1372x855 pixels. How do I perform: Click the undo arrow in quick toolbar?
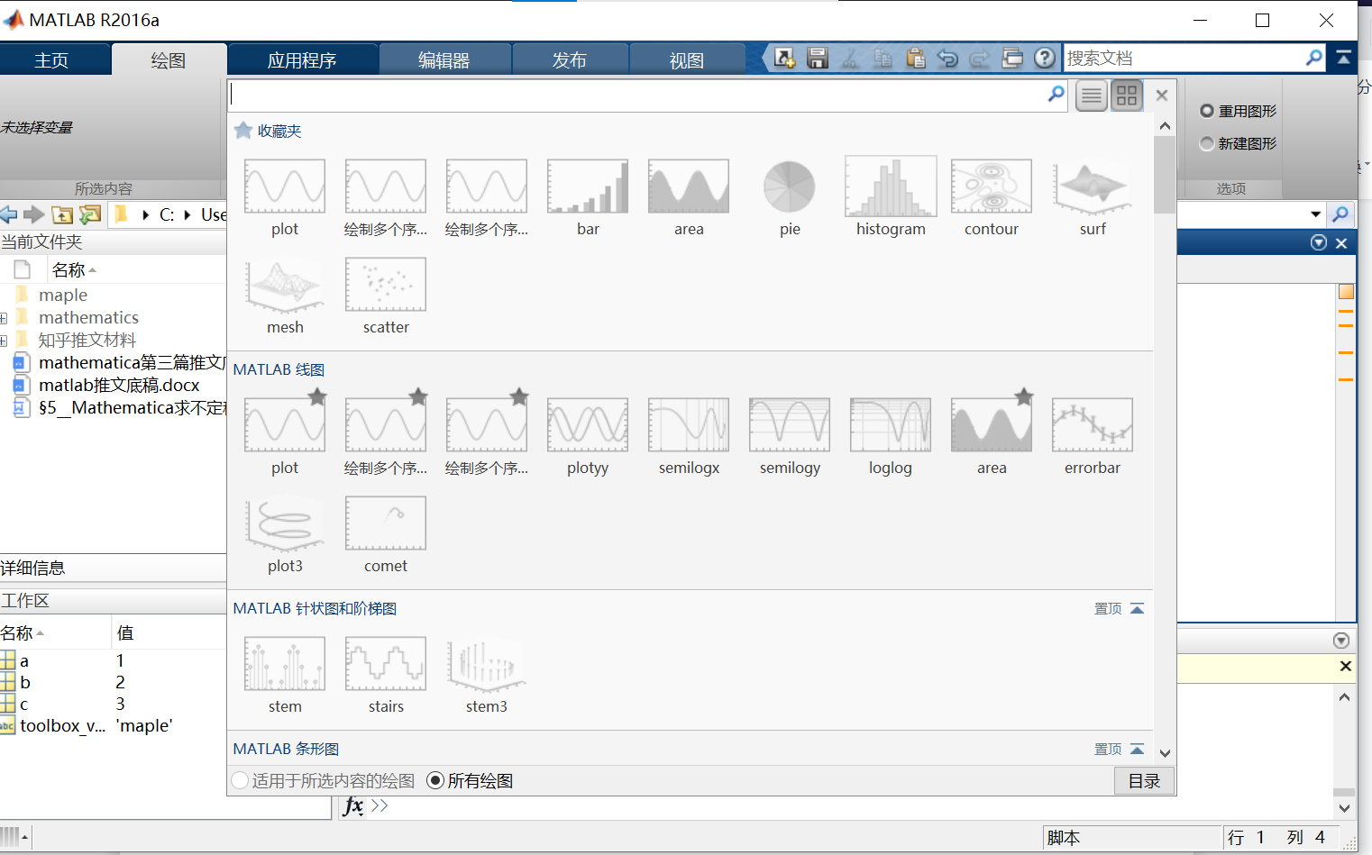click(x=947, y=59)
